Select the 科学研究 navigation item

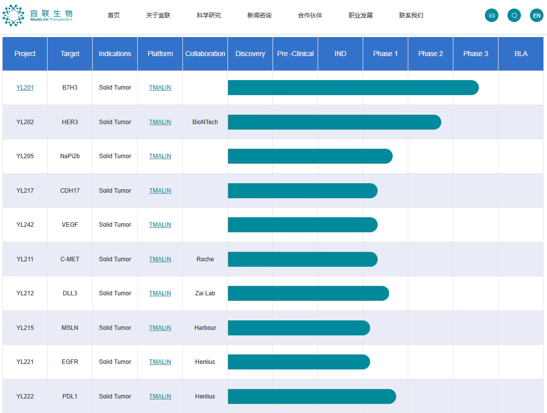(x=209, y=16)
